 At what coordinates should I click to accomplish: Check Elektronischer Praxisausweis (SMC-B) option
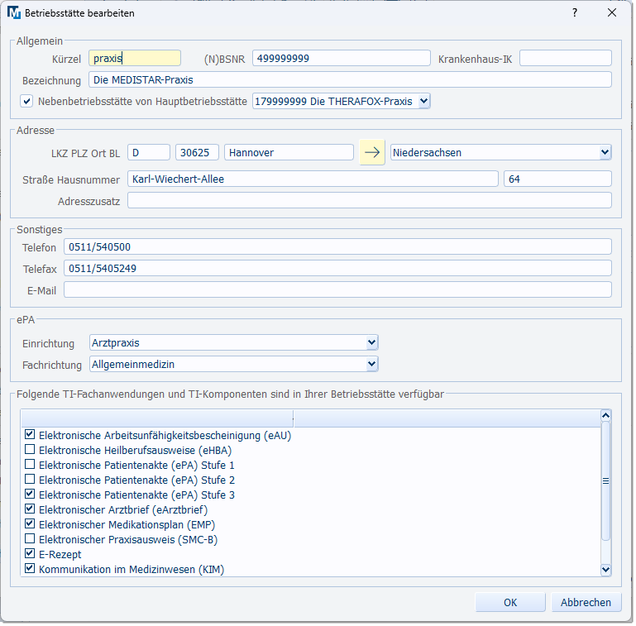point(30,539)
